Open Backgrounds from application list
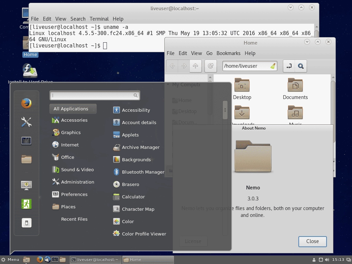The height and width of the screenshot is (264, 352). 132,159
